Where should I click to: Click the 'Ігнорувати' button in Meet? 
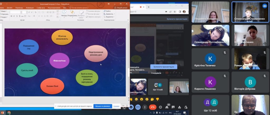[x=156, y=73]
